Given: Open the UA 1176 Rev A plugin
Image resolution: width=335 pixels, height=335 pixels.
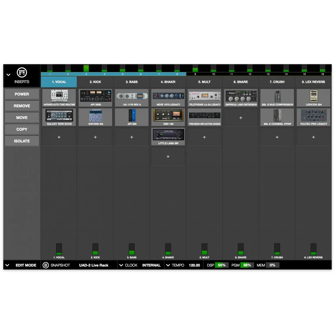Looking at the screenshot, I should pyautogui.click(x=132, y=98).
